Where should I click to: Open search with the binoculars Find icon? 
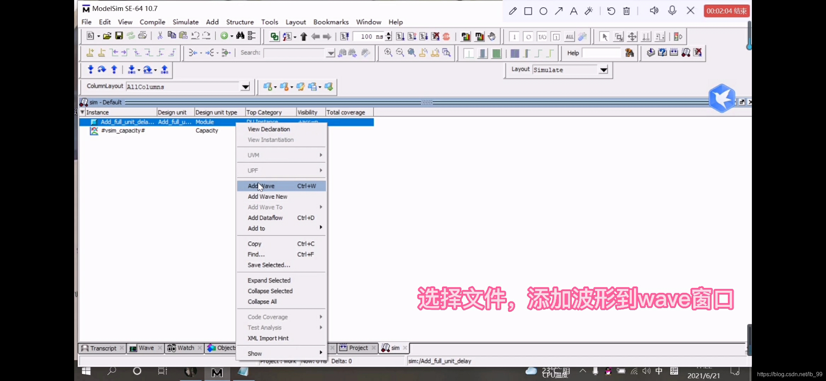point(240,36)
